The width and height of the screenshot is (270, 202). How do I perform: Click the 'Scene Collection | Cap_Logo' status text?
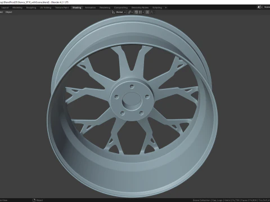pos(208,200)
